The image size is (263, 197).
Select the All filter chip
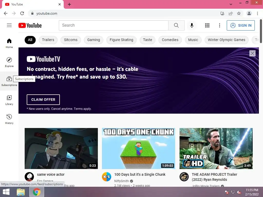click(30, 40)
